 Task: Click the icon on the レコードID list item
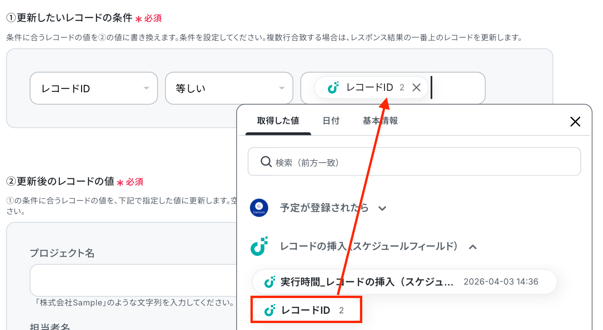tap(270, 311)
